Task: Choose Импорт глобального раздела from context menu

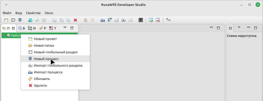Action: pos(55,65)
